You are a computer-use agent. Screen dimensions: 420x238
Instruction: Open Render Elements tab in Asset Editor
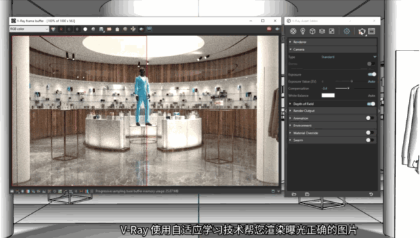[x=322, y=31]
